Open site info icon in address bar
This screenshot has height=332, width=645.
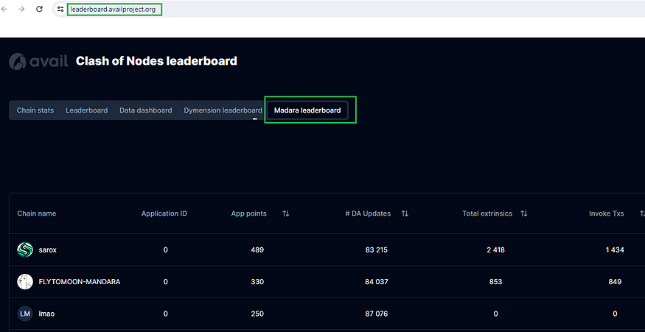(x=60, y=9)
